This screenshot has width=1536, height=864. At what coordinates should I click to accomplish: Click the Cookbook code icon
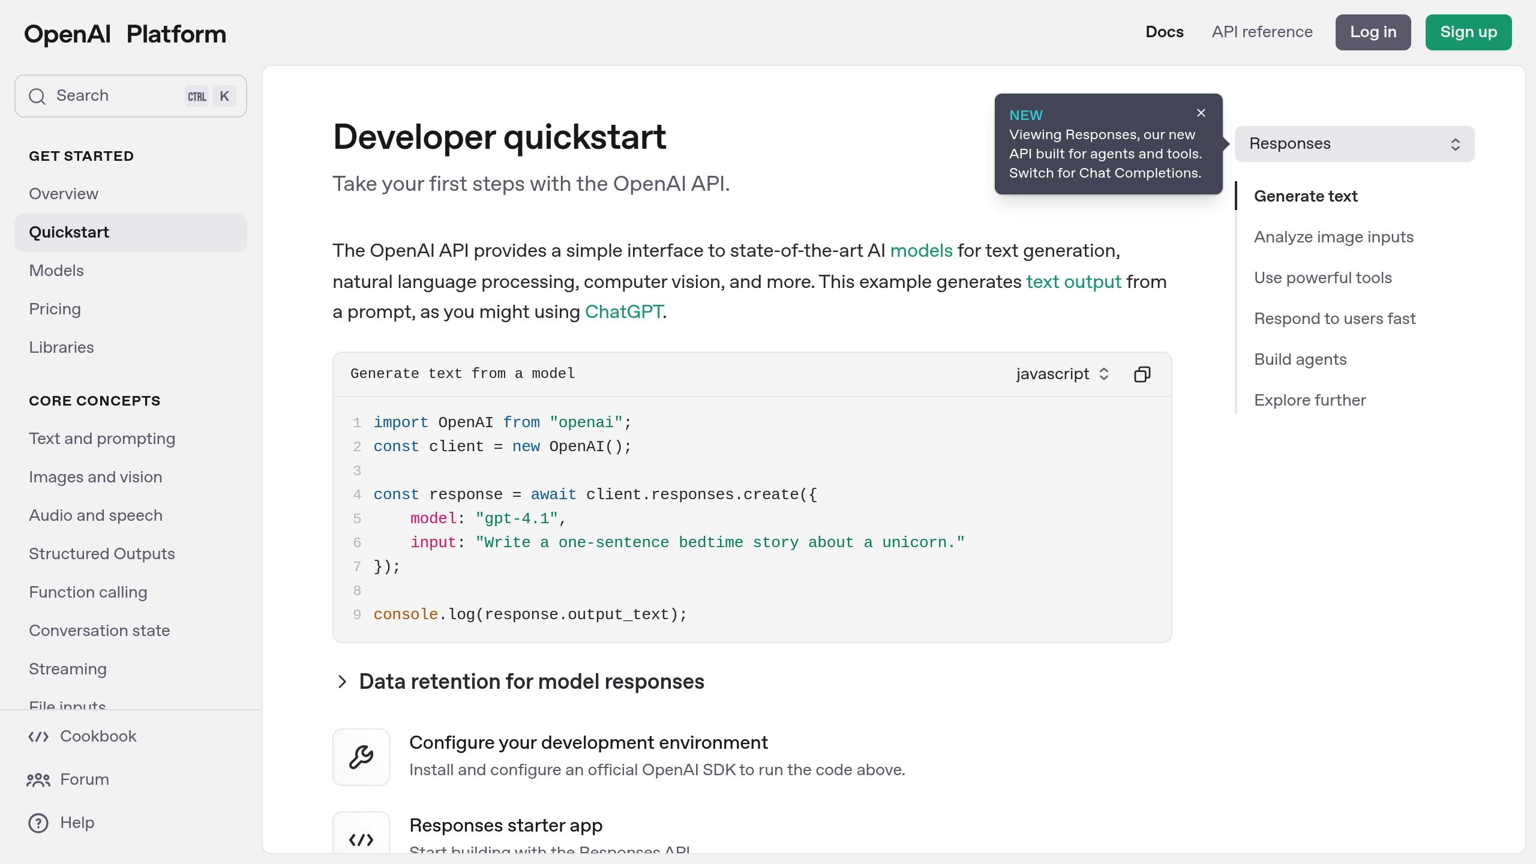pos(38,736)
